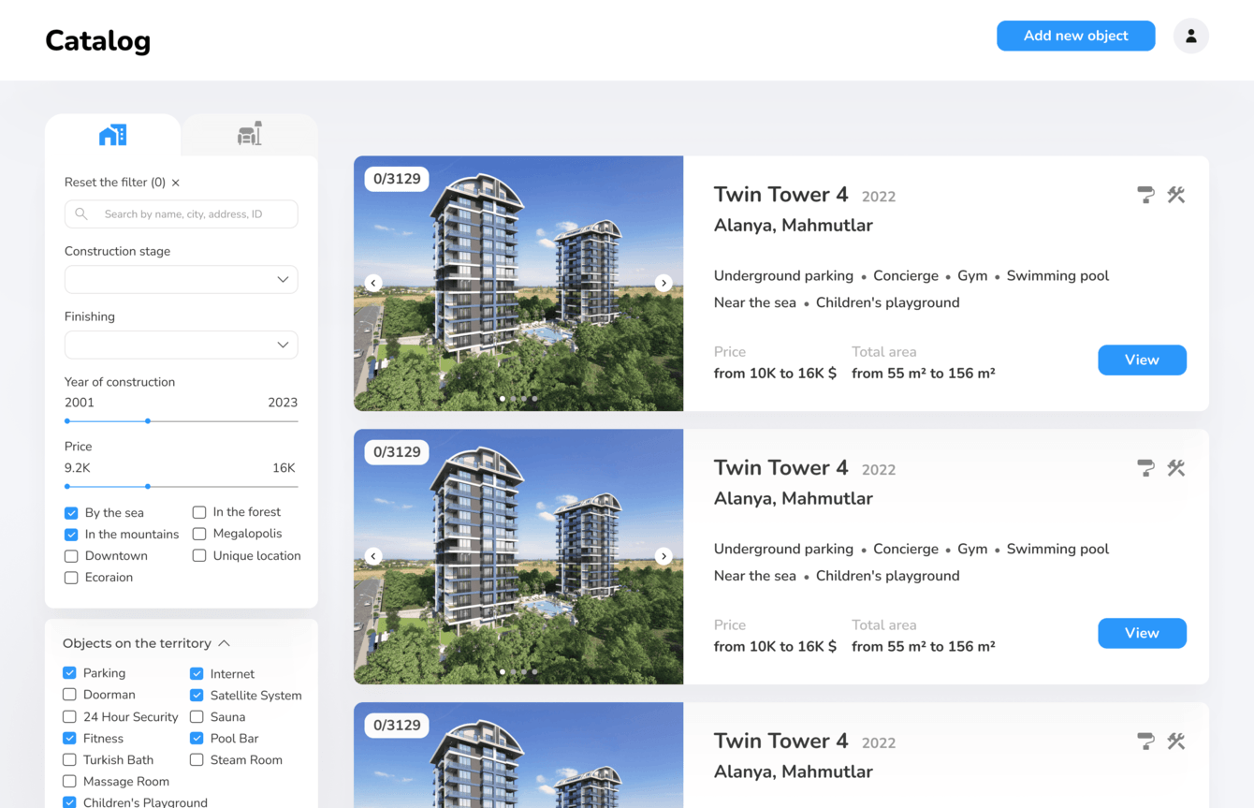
Task: Click paint roller icon on first listing
Action: tap(1145, 195)
